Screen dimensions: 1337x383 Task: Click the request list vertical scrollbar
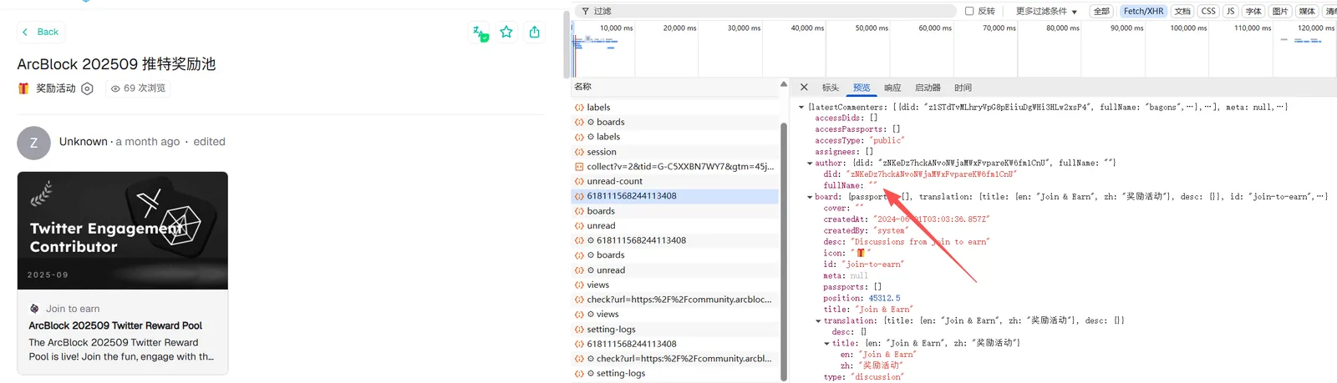pos(784,250)
